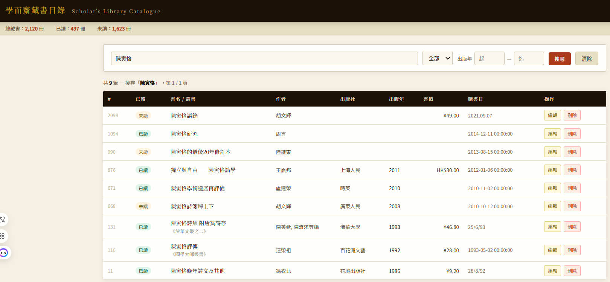Toggle read status badge for 陳寅恪語錄
Image resolution: width=610 pixels, height=282 pixels.
pos(143,116)
